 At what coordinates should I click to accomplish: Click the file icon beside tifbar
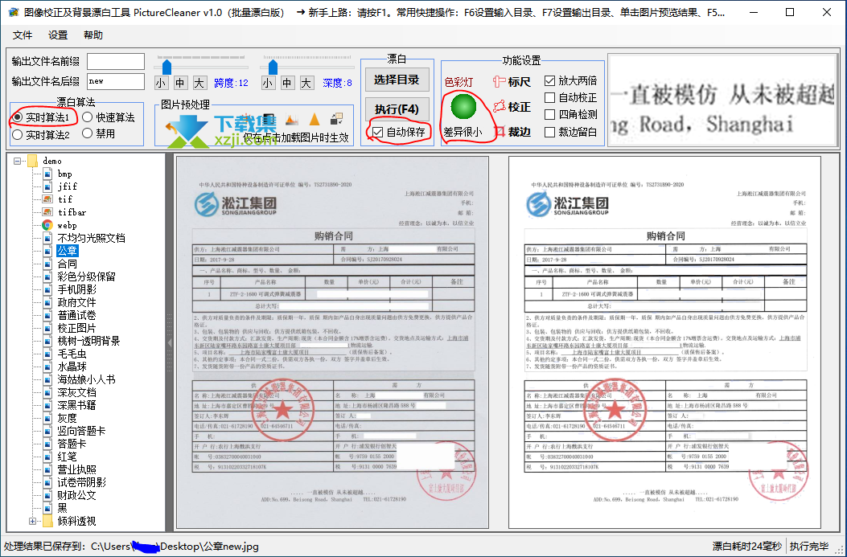tap(47, 212)
